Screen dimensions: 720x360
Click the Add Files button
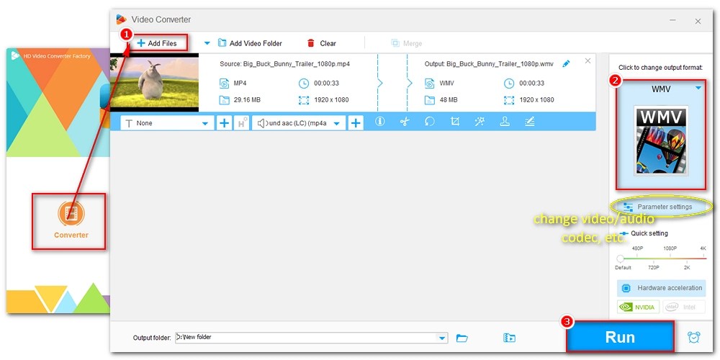click(157, 43)
